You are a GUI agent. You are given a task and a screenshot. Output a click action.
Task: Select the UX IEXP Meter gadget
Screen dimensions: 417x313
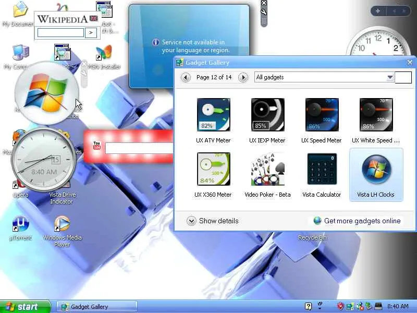(267, 115)
